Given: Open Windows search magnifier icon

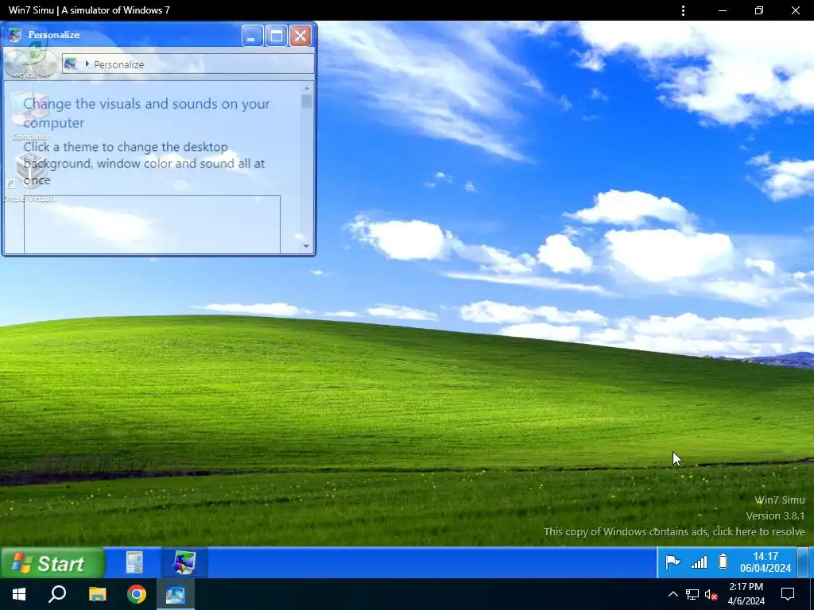Looking at the screenshot, I should [57, 594].
